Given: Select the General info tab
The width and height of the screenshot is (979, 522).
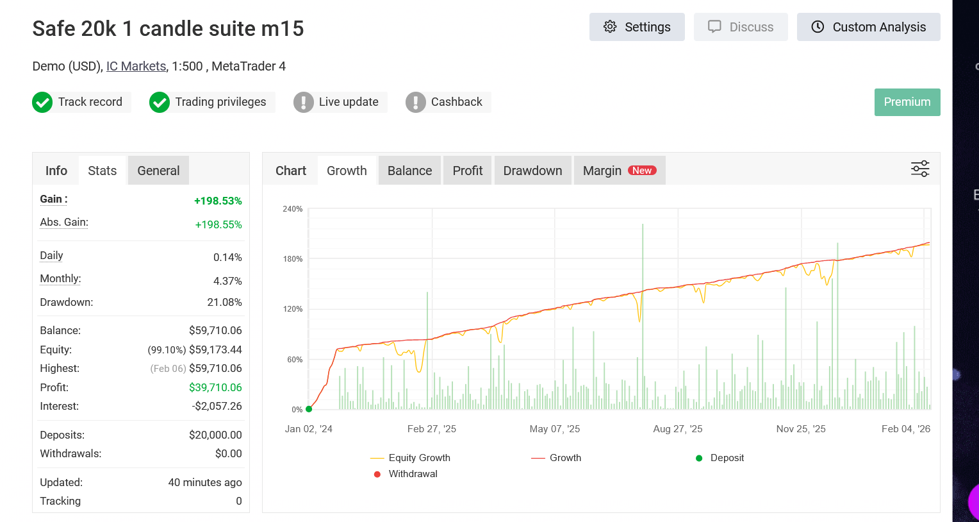Looking at the screenshot, I should tap(158, 171).
